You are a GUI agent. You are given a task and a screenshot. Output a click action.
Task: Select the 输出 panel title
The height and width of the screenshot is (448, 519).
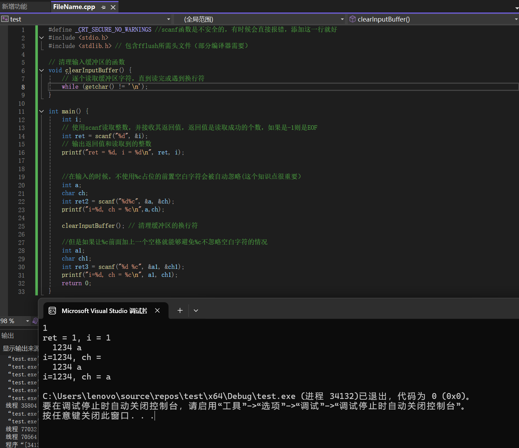point(8,335)
